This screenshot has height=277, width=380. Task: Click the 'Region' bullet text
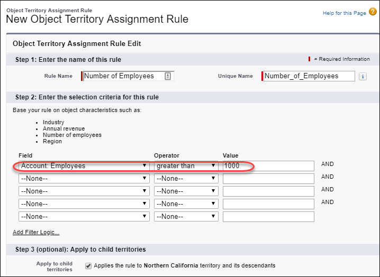52,141
